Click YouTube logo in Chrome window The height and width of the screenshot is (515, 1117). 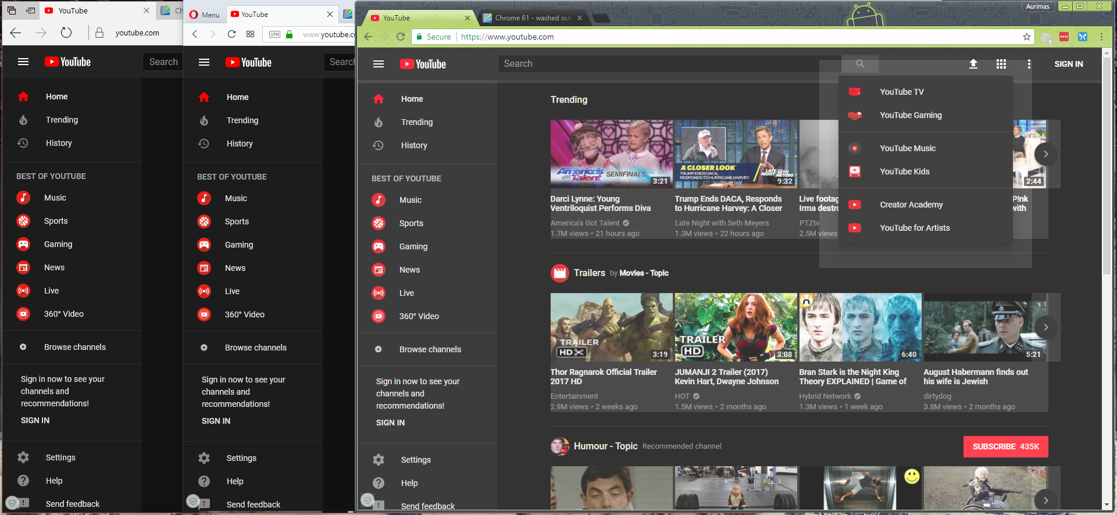coord(423,64)
